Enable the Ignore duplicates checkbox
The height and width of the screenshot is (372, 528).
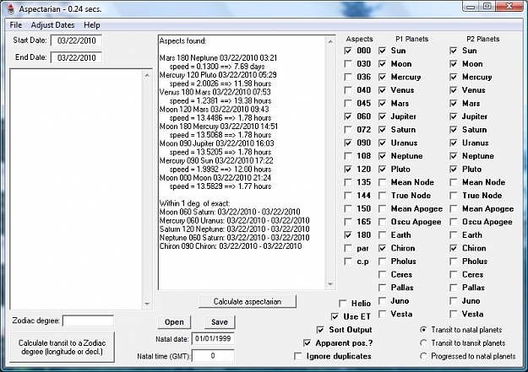[297, 356]
